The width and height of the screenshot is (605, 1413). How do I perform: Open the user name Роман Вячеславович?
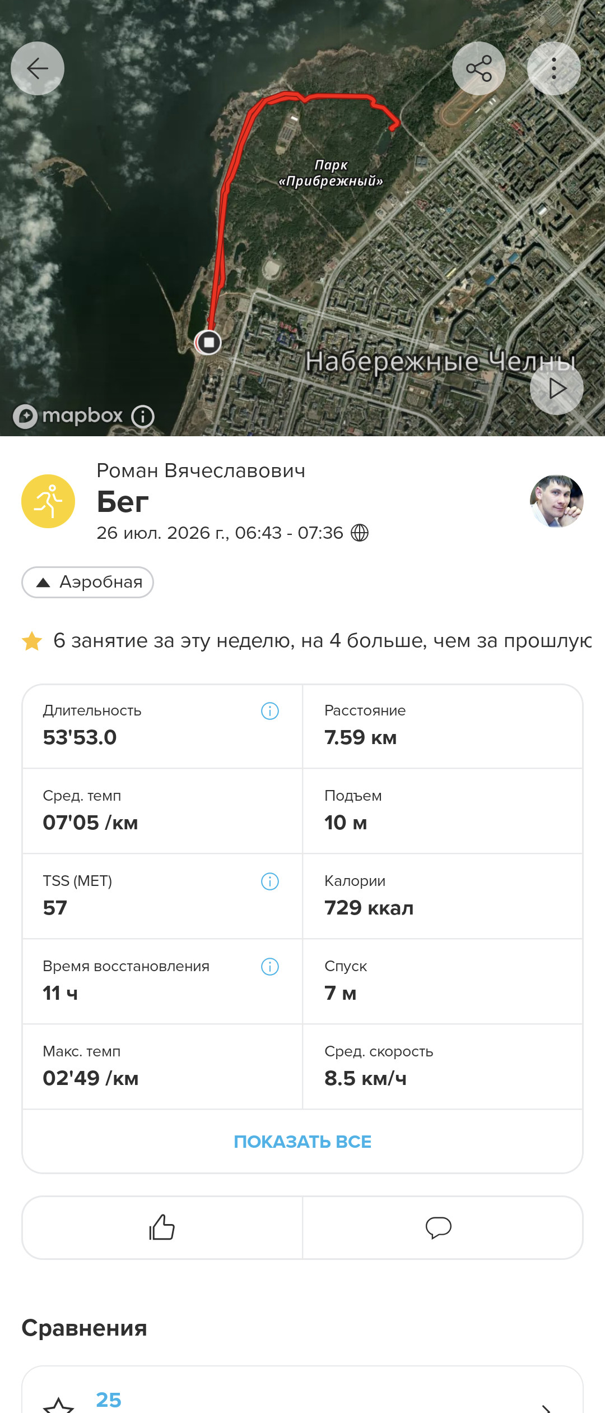[x=201, y=470]
